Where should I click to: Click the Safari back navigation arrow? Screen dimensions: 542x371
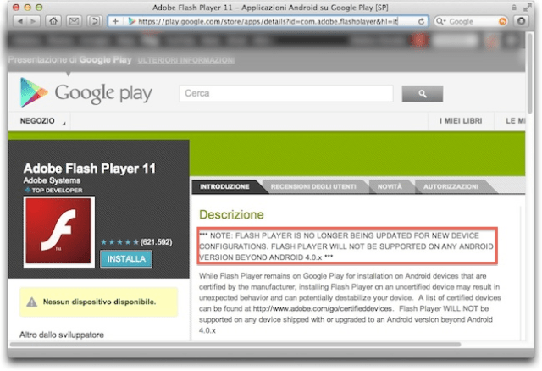point(19,20)
